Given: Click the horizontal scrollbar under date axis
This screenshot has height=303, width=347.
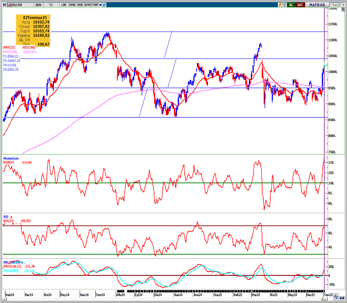Looking at the screenshot, I should pyautogui.click(x=165, y=299).
